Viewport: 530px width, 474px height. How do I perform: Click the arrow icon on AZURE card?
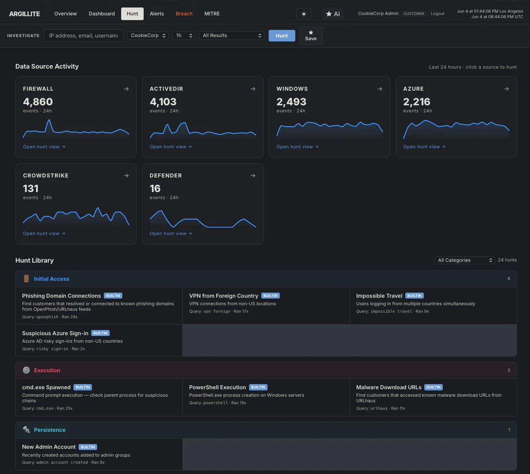[x=506, y=89]
